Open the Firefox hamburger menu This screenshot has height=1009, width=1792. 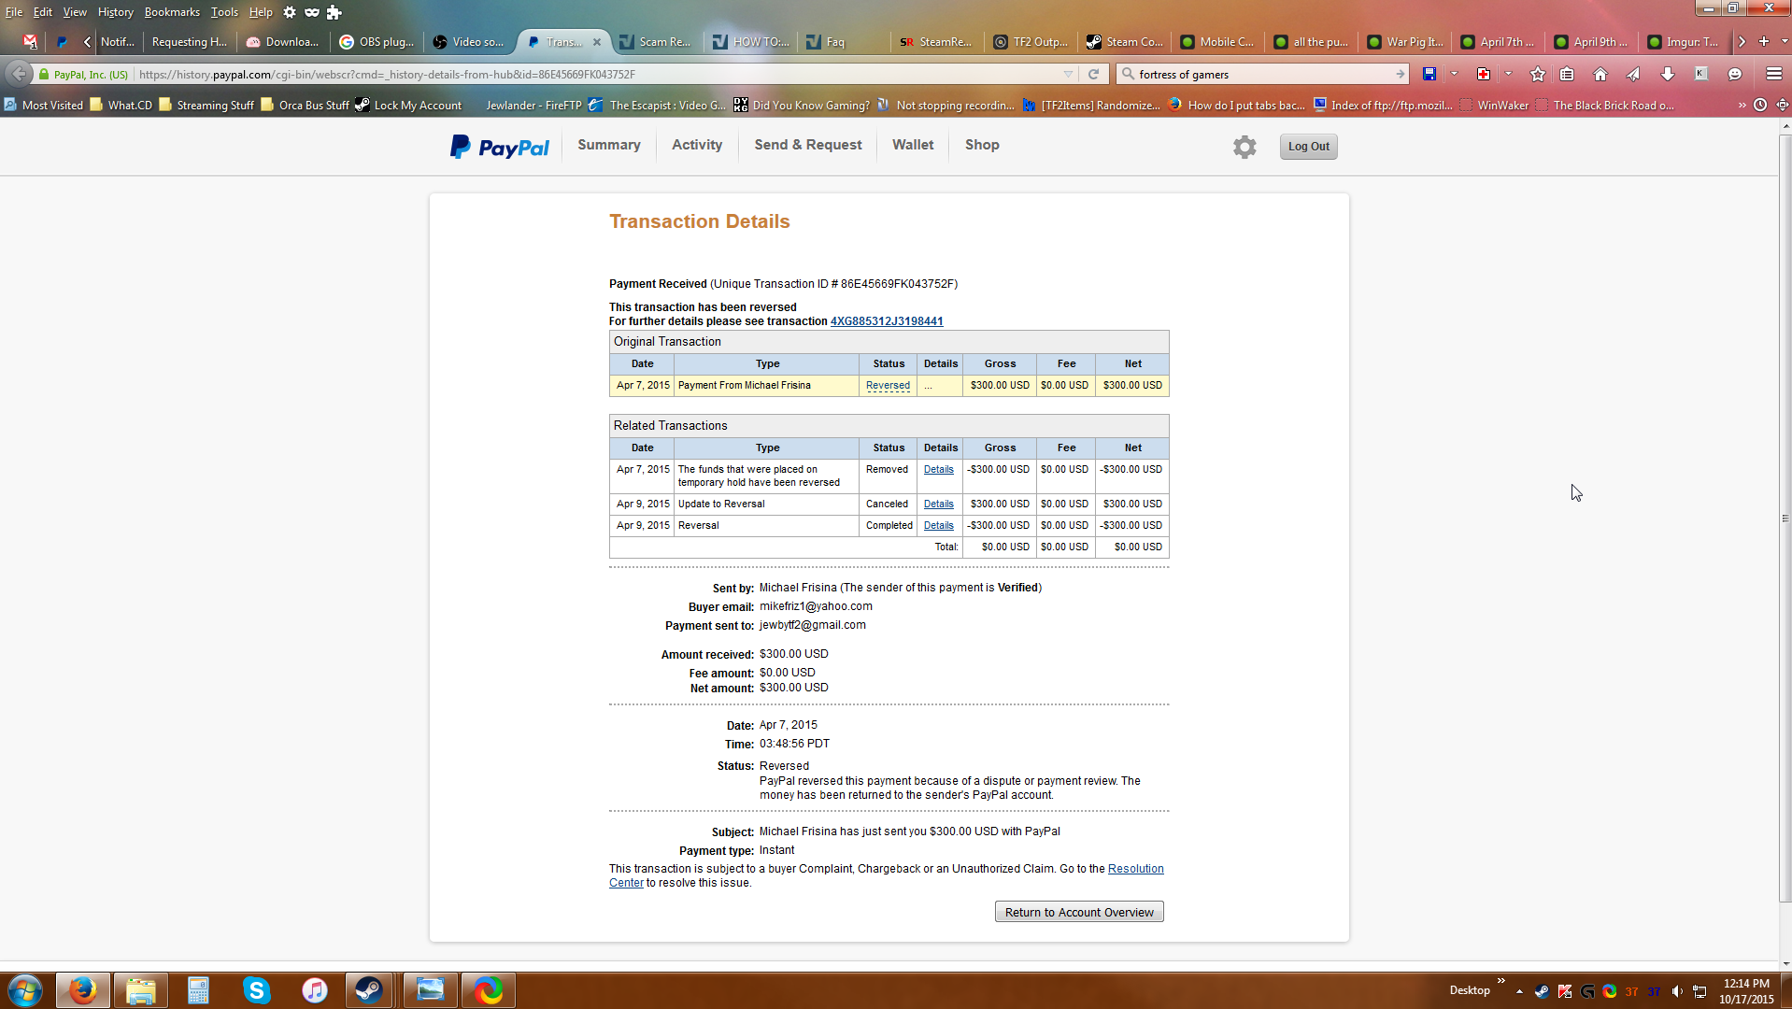point(1773,75)
